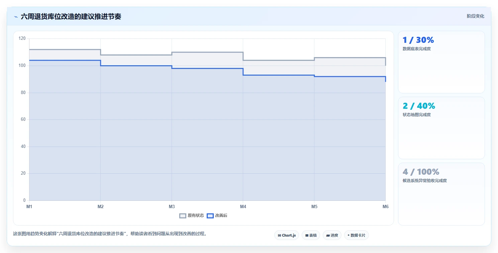Toggle the 改善后 legend series
The width and height of the screenshot is (498, 253).
pos(217,216)
